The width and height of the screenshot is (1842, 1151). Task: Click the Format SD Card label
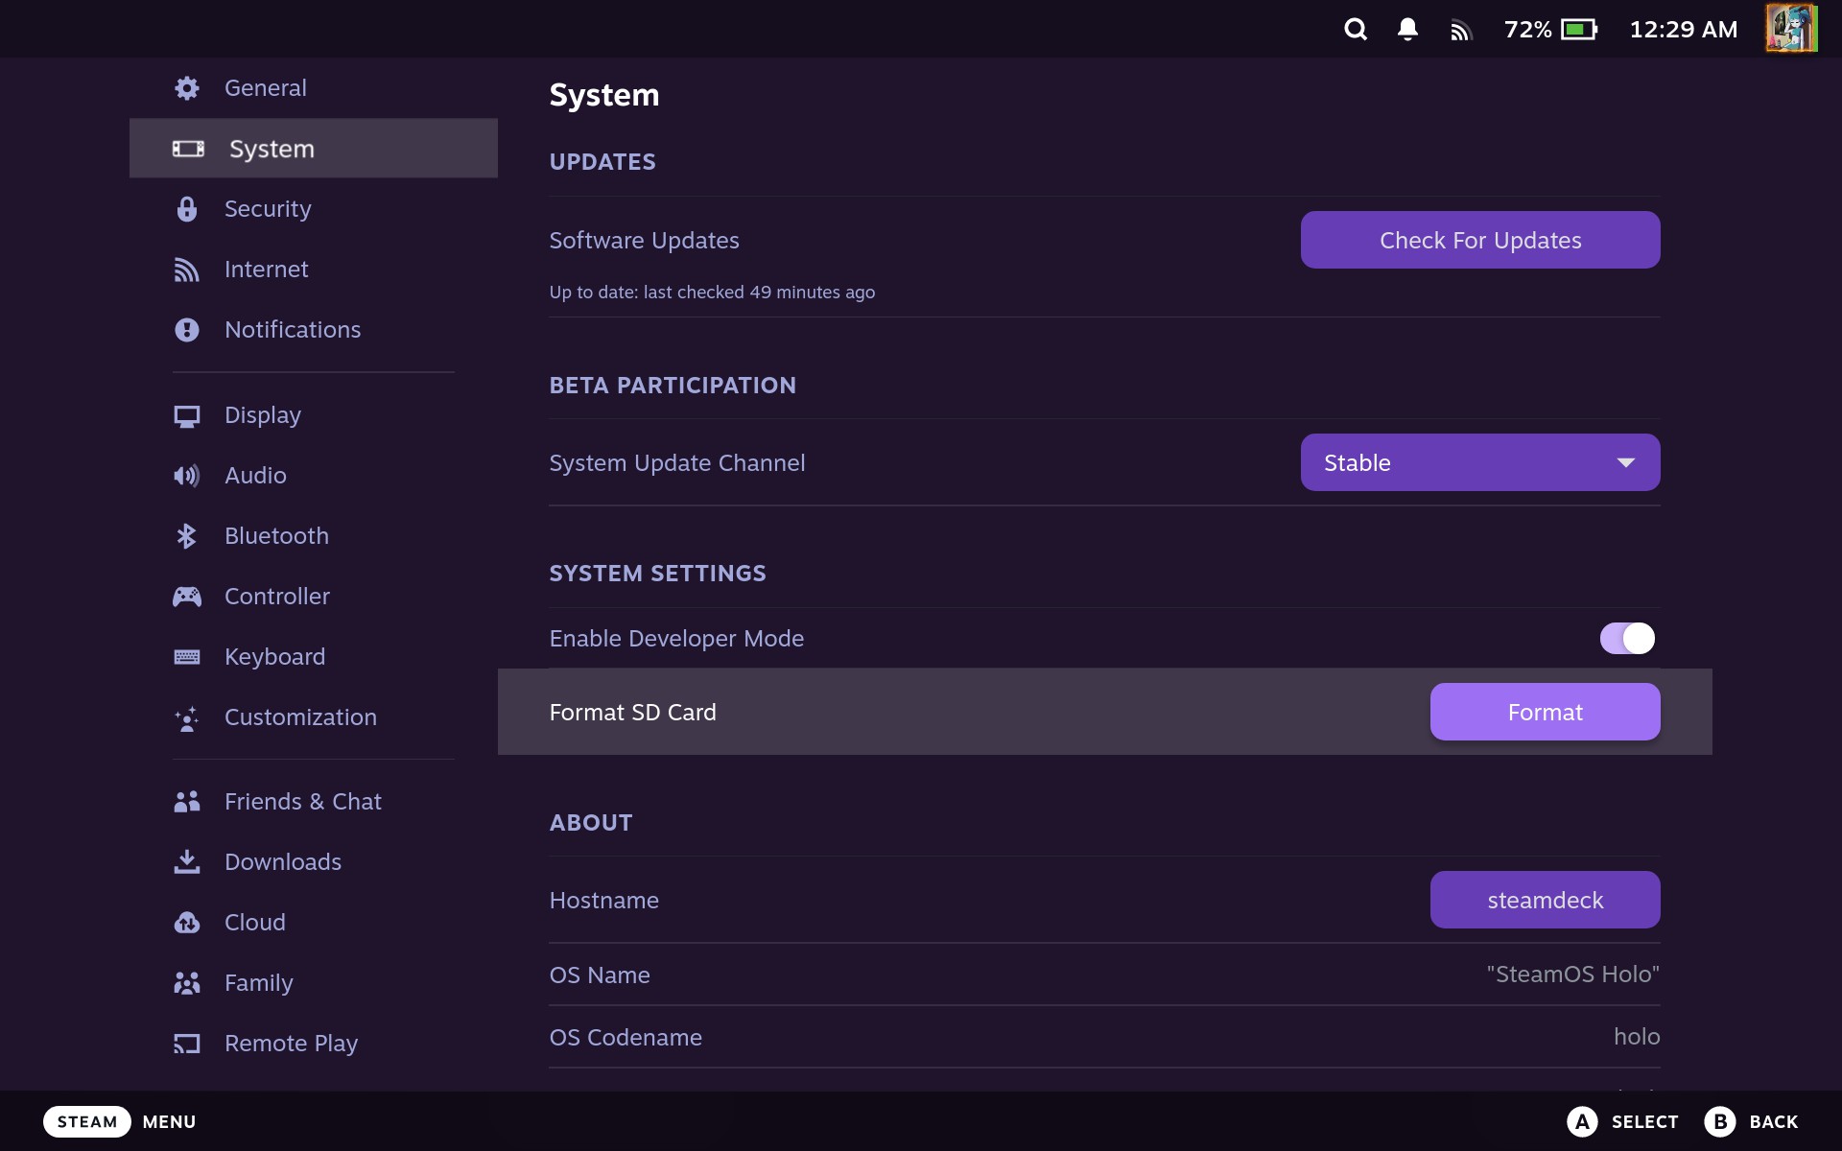(x=632, y=713)
